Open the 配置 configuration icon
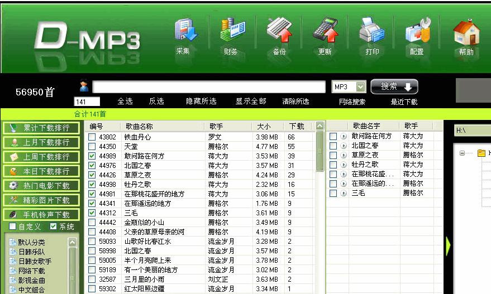Image resolution: width=491 pixels, height=294 pixels. (x=418, y=30)
